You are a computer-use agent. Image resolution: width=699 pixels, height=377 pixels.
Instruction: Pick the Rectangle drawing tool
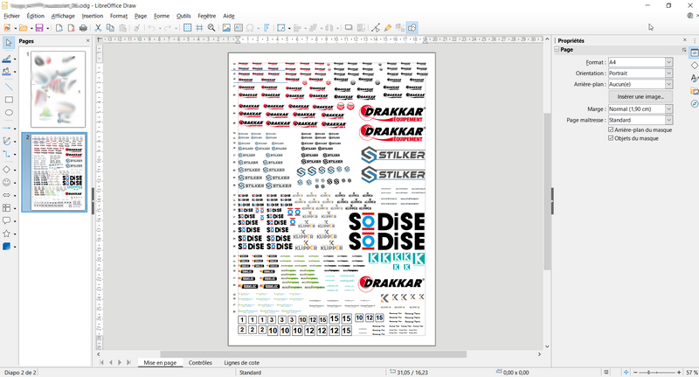[9, 100]
